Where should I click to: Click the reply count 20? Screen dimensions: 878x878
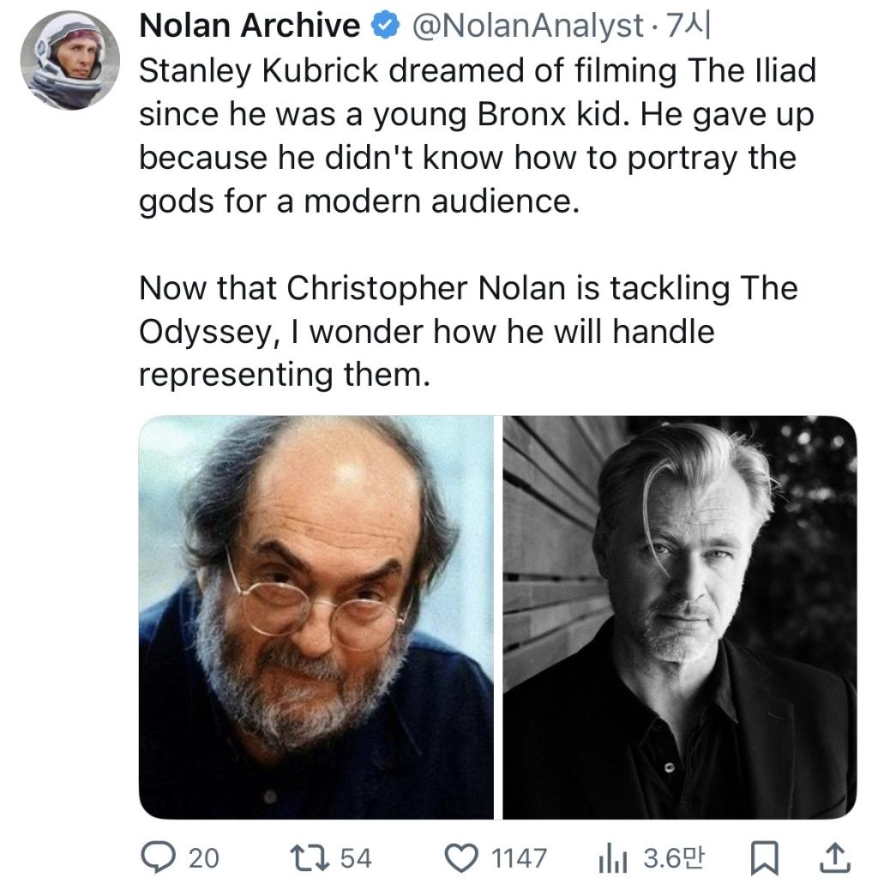[203, 857]
